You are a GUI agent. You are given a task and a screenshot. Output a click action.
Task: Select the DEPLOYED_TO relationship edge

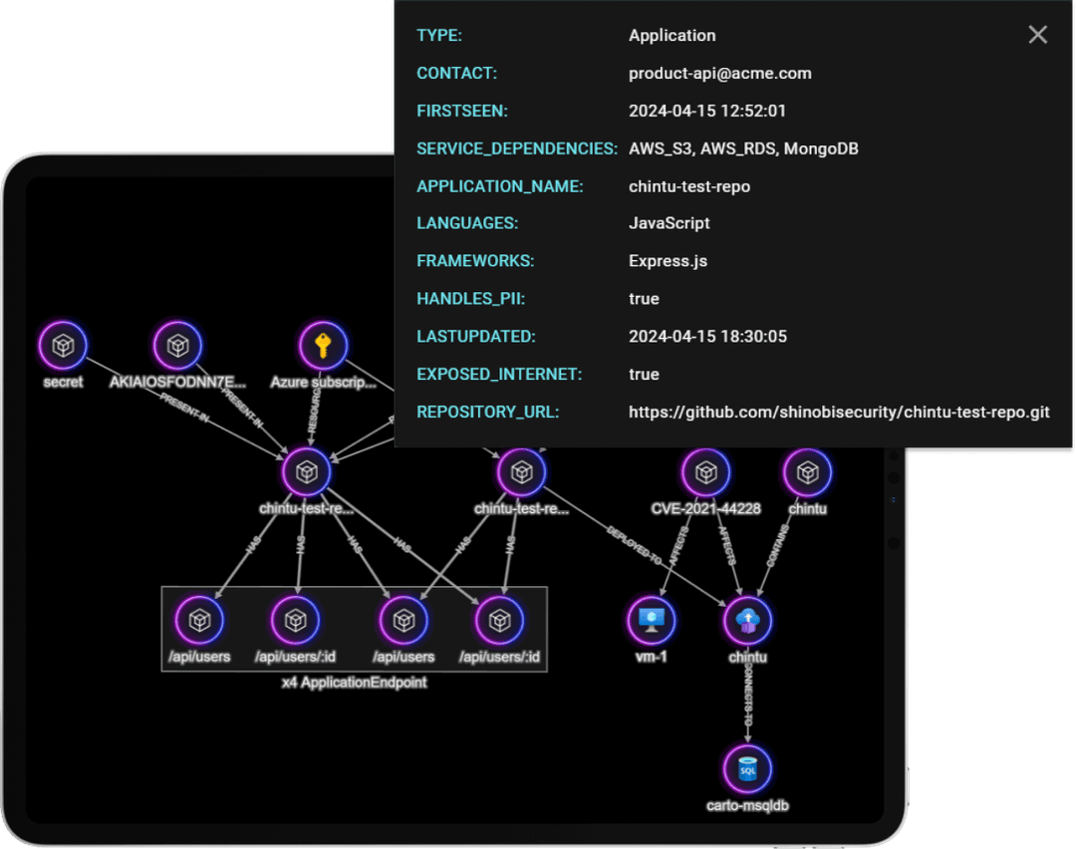[634, 546]
